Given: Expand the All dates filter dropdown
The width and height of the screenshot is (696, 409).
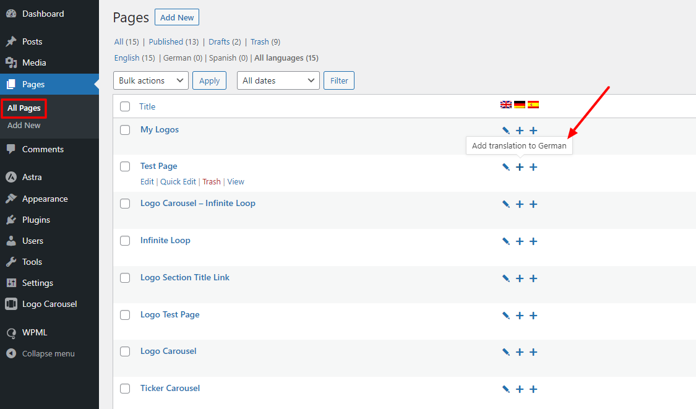Looking at the screenshot, I should 278,80.
